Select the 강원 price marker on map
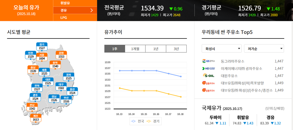The width and height of the screenshot is (293, 130). point(61,55)
